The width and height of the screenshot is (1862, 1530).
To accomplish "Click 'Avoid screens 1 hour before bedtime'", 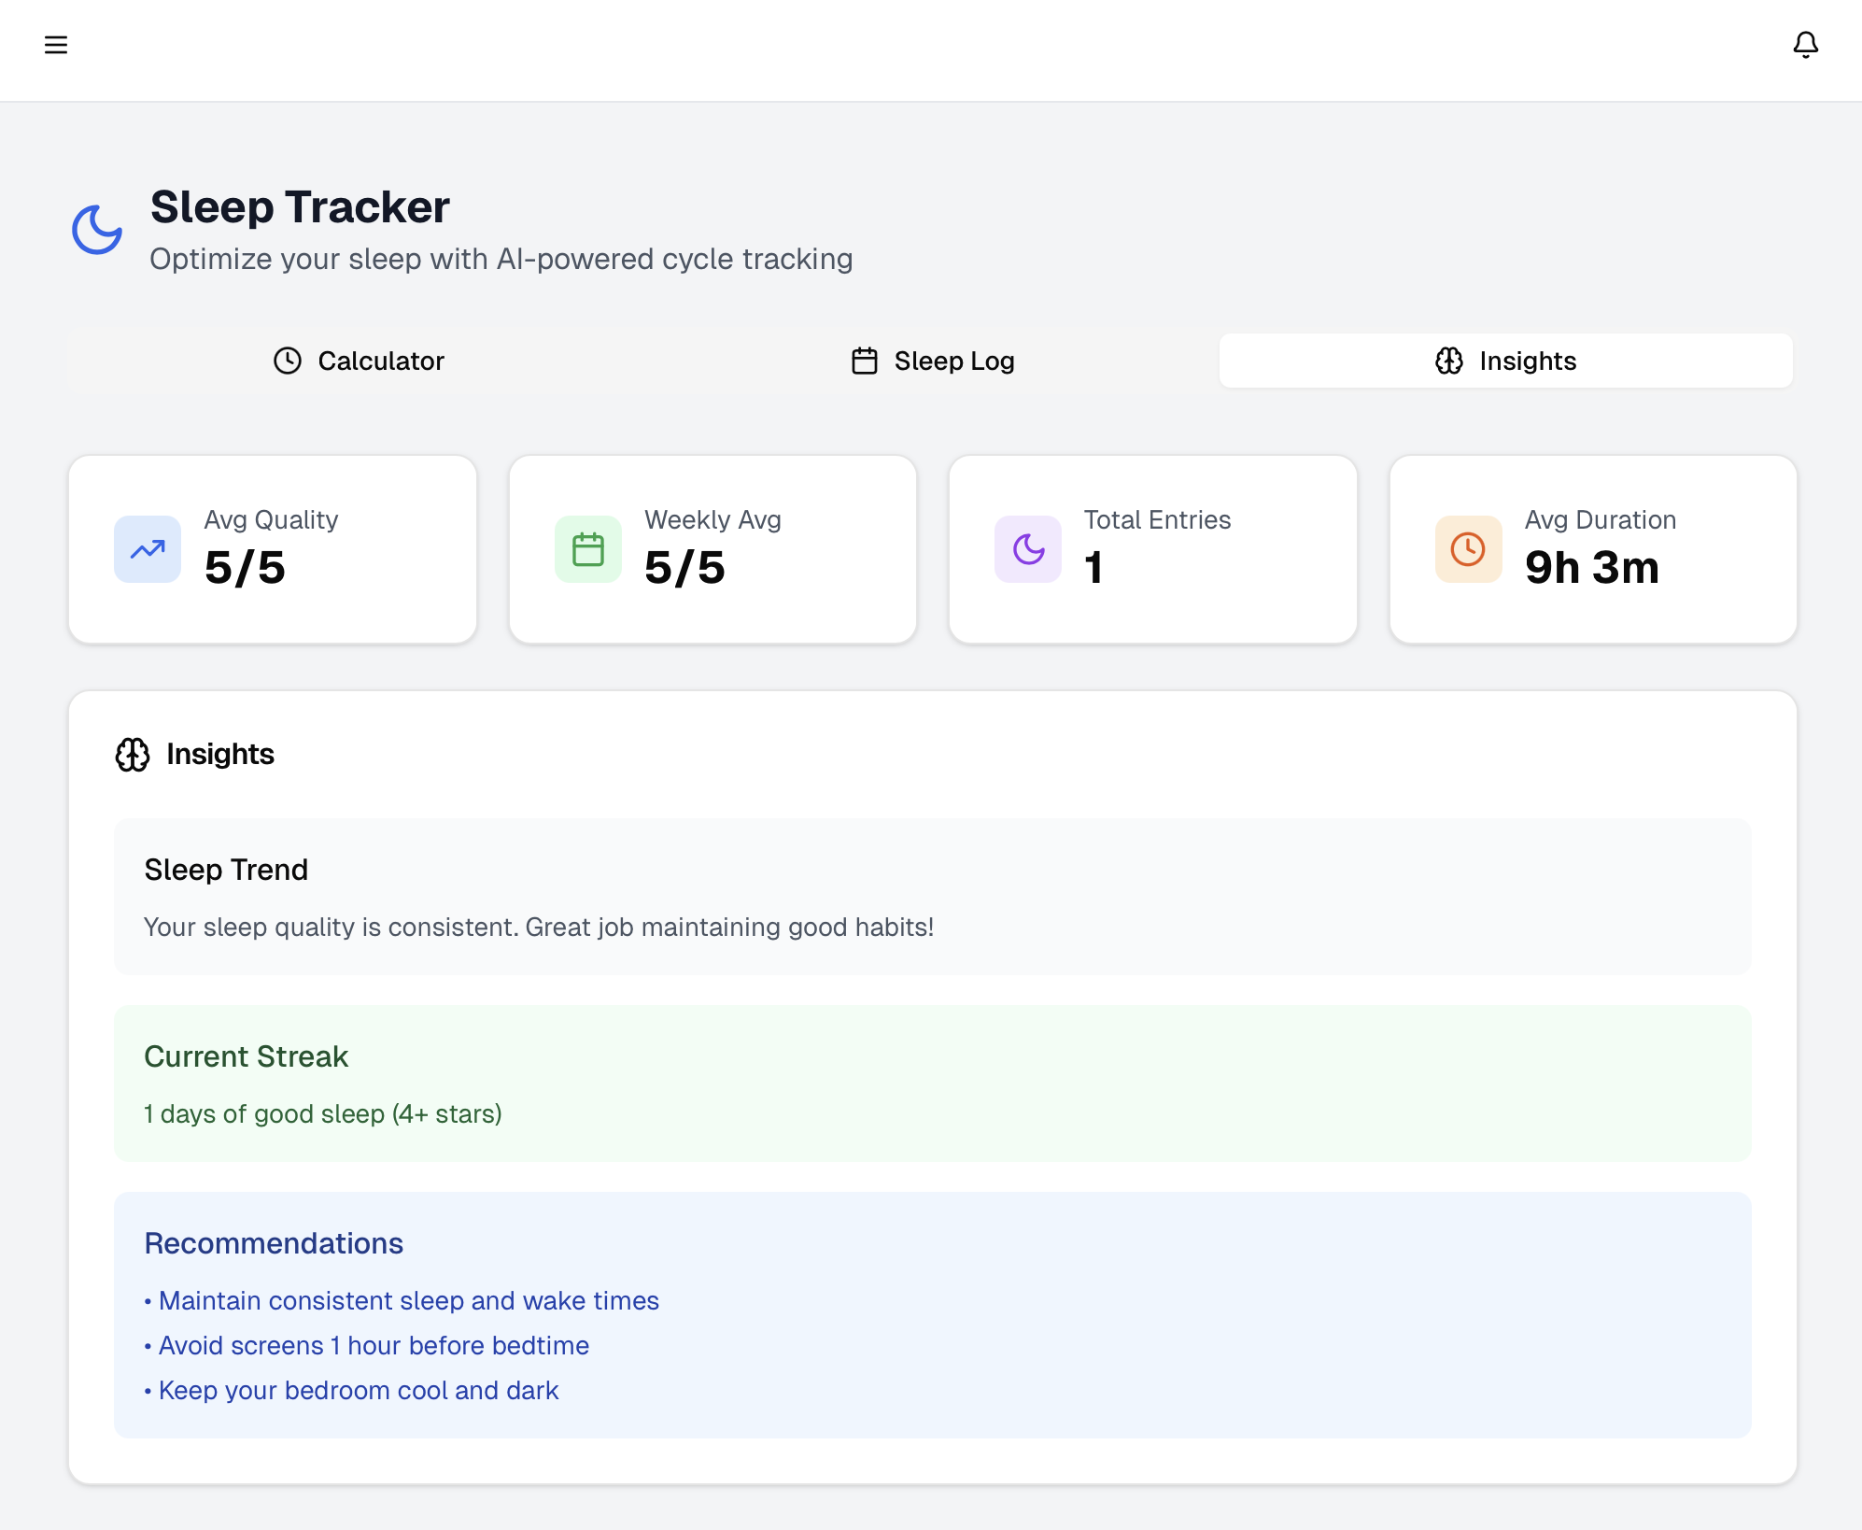I will (x=374, y=1345).
